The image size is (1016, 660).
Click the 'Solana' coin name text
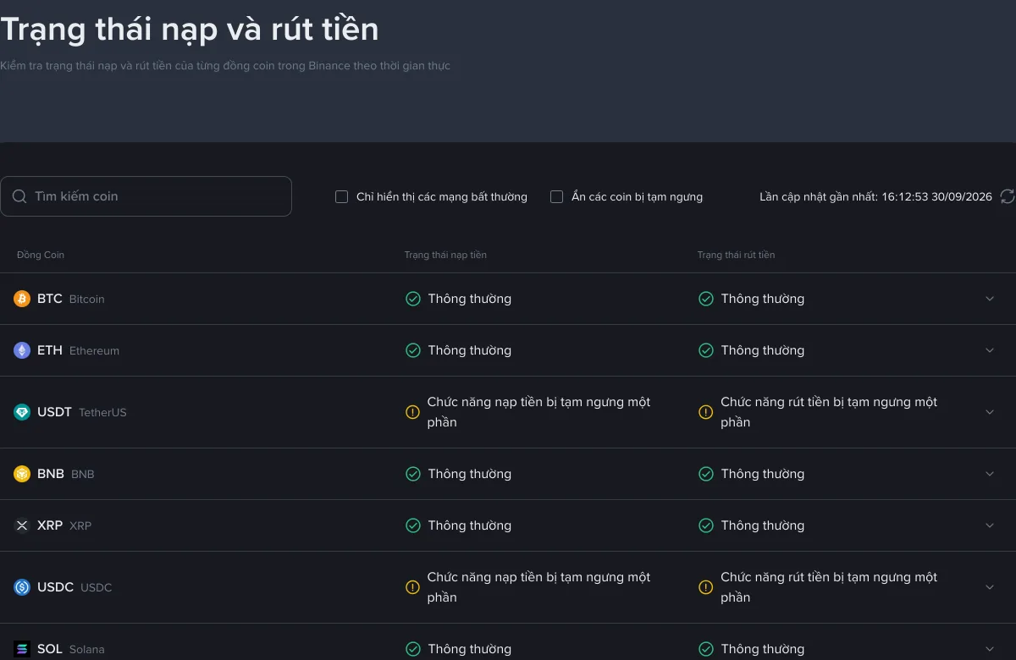click(x=87, y=650)
